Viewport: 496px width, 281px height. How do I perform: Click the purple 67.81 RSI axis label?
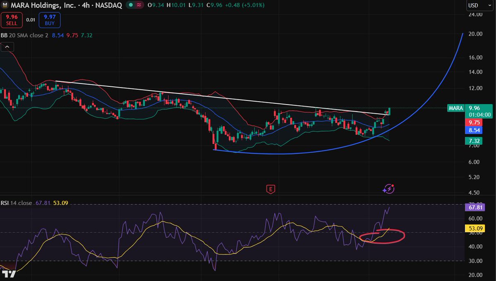coord(475,207)
